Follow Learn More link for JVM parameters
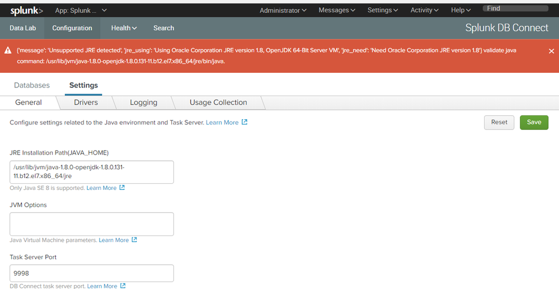Screen dimensions: 559x289 114,240
